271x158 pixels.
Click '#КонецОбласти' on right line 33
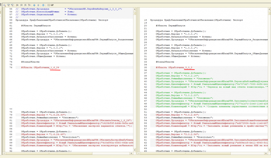[x=165, y=62]
